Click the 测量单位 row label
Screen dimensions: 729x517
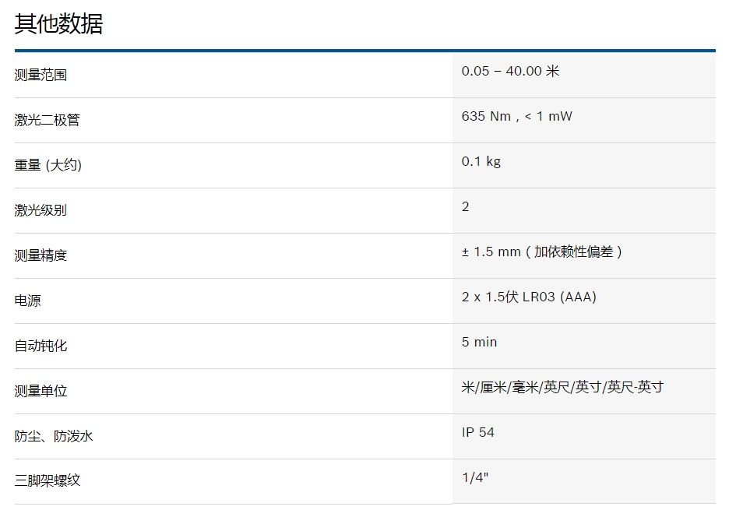click(40, 392)
